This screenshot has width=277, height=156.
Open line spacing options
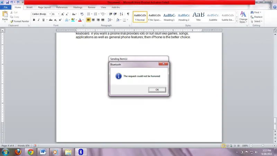coord(110,20)
